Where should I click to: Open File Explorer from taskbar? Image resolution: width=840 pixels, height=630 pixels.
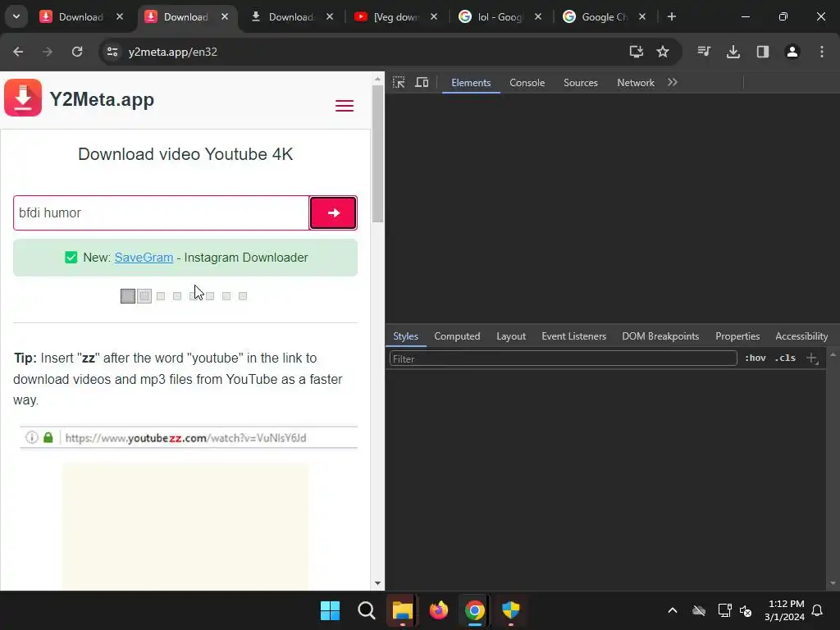[402, 610]
